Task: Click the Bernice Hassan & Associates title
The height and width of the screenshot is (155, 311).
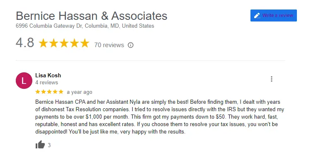Action: coord(92,16)
